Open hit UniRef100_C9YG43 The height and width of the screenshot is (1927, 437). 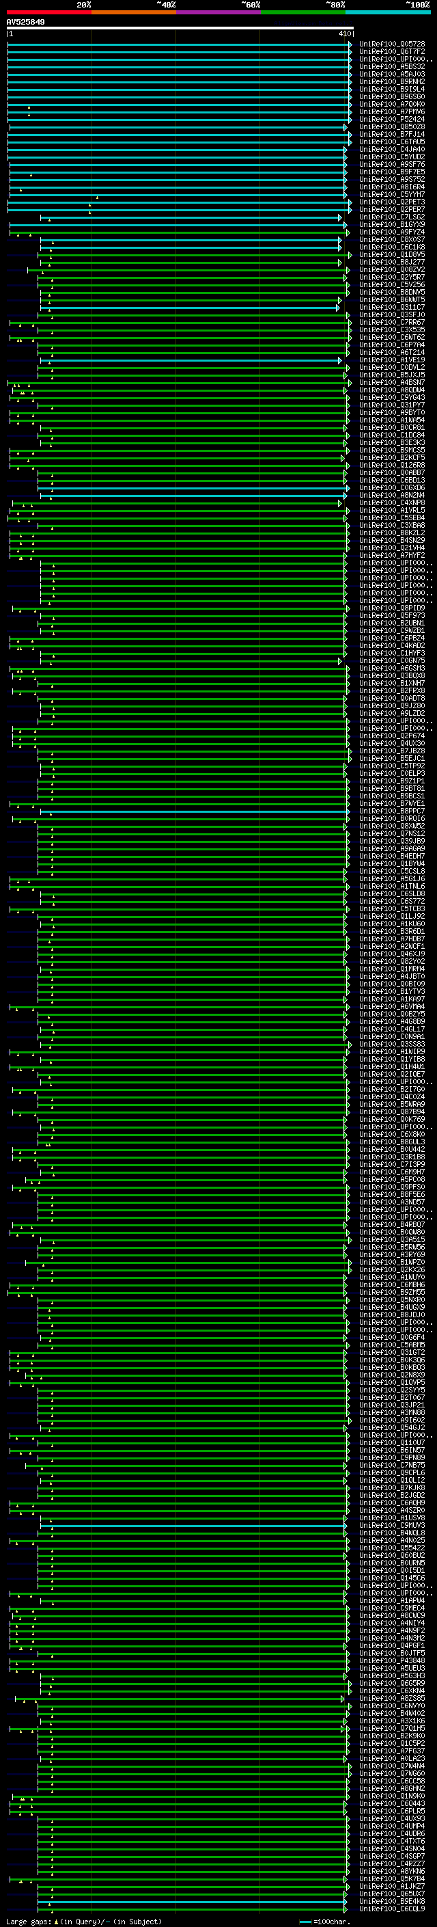391,397
